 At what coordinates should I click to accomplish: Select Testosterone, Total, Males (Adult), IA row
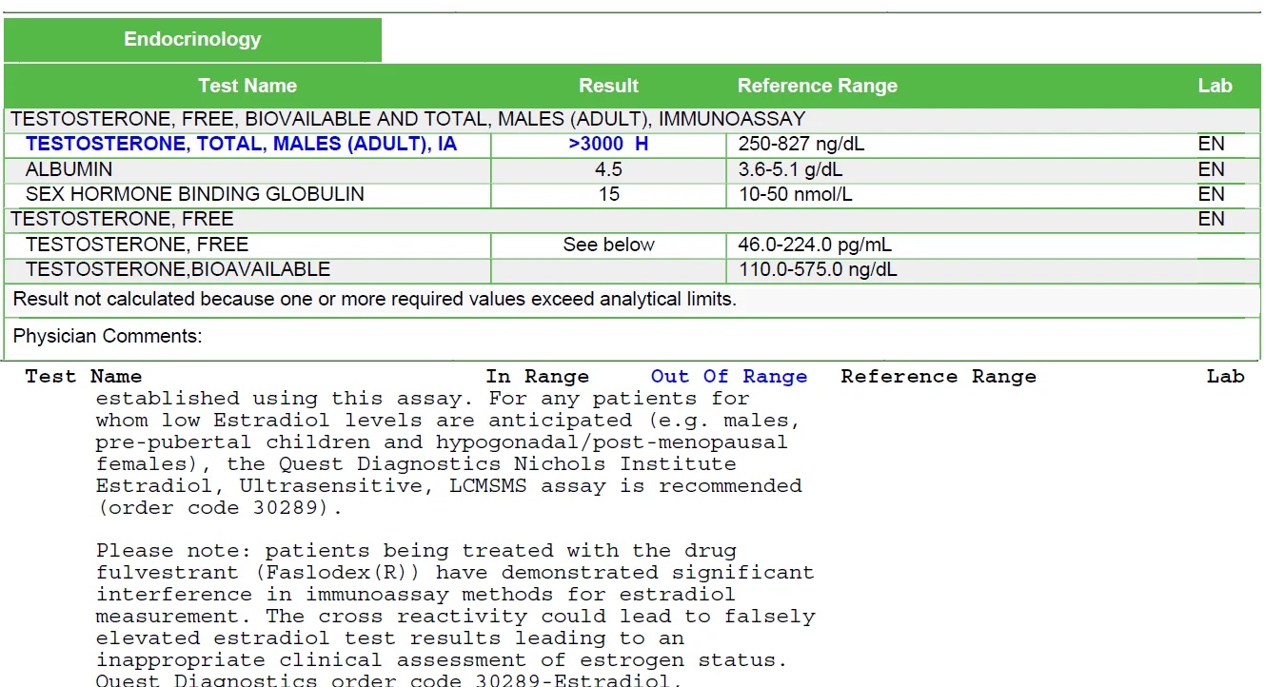[x=632, y=145]
